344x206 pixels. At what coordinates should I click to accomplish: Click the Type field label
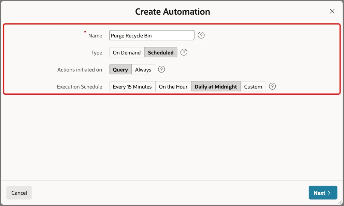pos(97,53)
